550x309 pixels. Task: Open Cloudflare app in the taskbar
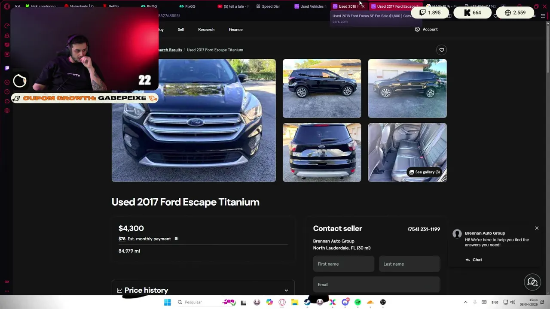coord(370,302)
